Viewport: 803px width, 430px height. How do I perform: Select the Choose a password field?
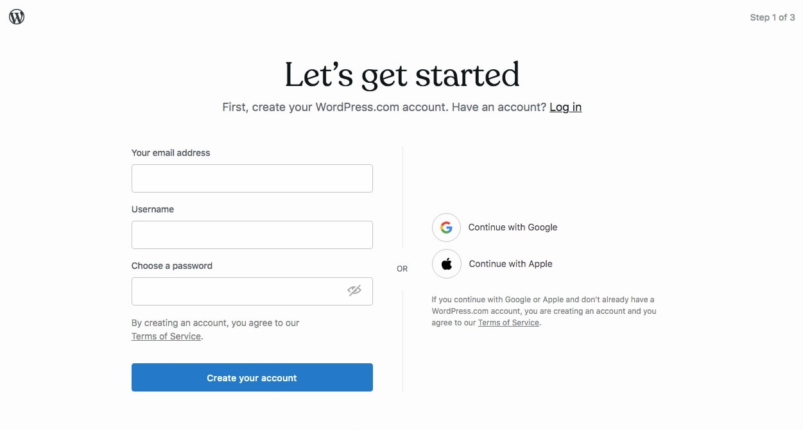237,291
